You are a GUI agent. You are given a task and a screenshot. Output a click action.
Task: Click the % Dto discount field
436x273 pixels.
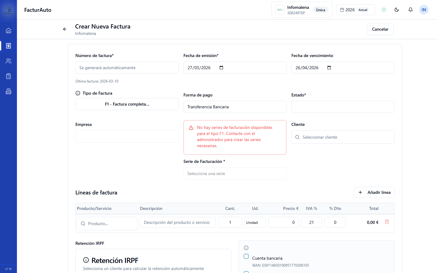[335, 222]
